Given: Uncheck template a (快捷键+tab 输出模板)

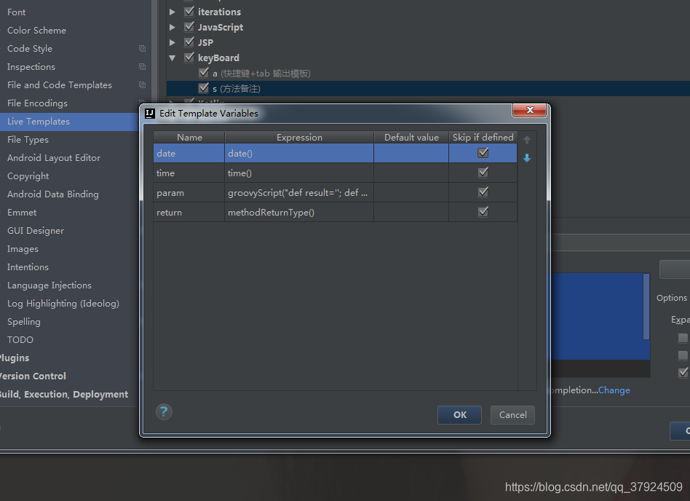Looking at the screenshot, I should pyautogui.click(x=203, y=73).
